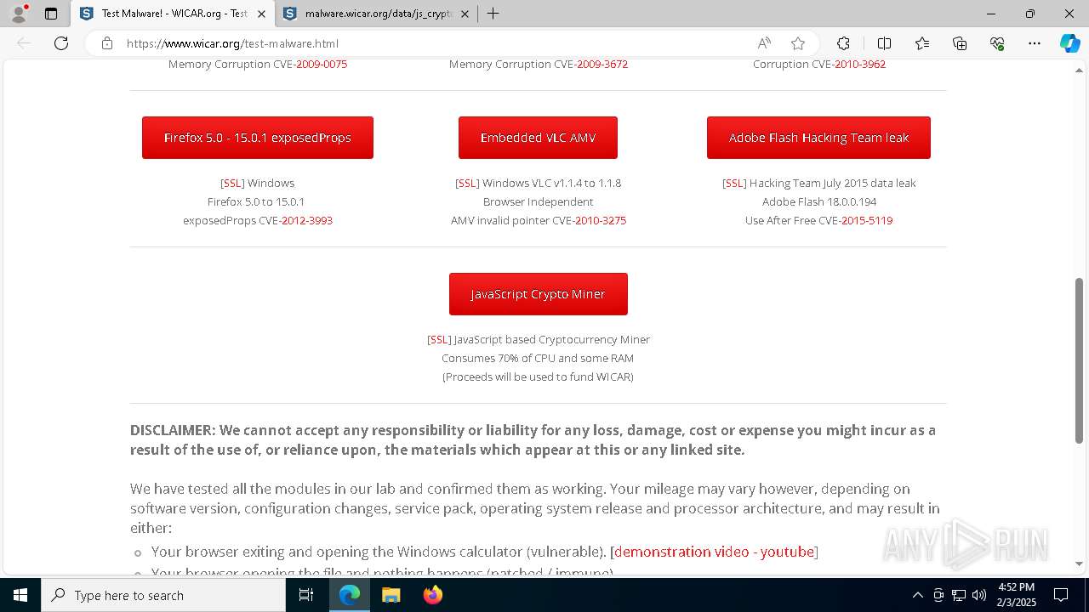Viewport: 1089px width, 612px height.
Task: Click the JavaScript Crypto Miner button
Action: (x=539, y=294)
